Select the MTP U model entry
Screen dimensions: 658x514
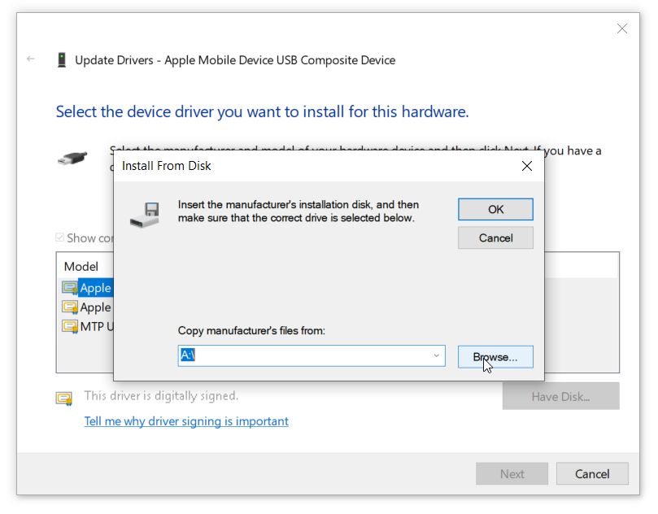coord(92,327)
